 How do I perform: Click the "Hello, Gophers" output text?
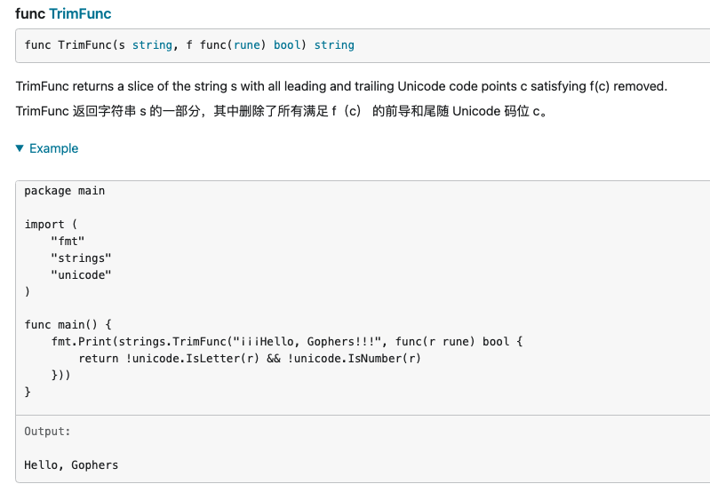[x=71, y=464]
